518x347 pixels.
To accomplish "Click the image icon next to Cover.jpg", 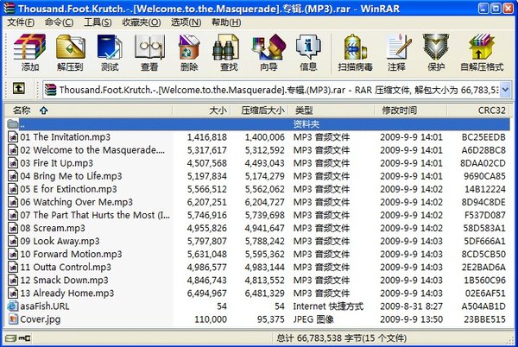I will point(13,319).
